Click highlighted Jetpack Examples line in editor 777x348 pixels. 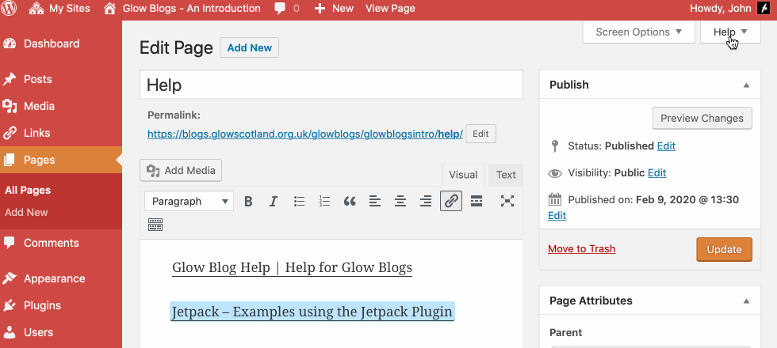[312, 312]
